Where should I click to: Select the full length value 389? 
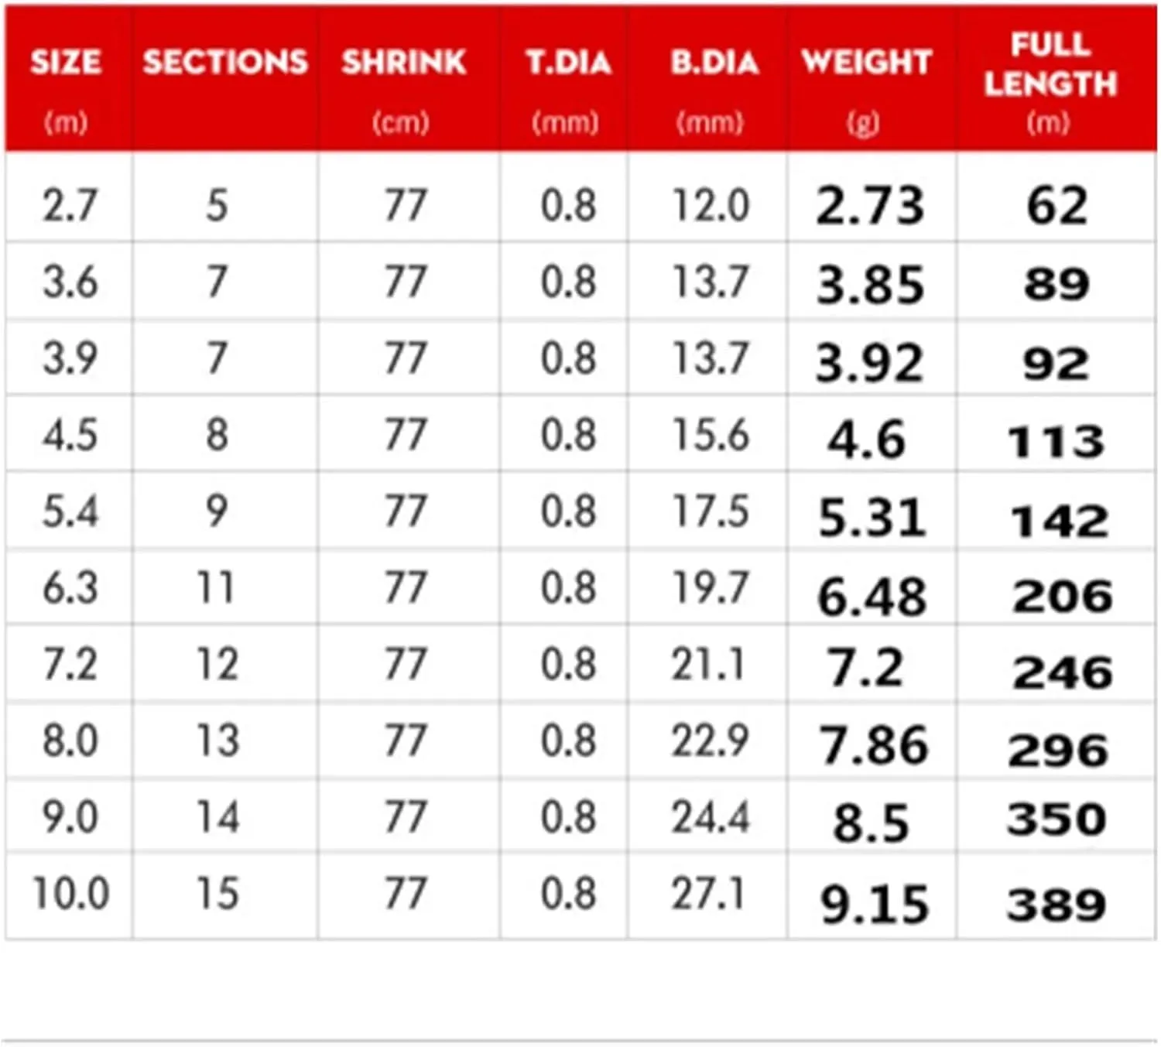click(1057, 904)
